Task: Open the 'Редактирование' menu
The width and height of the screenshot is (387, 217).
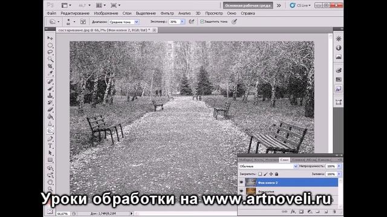Action: [x=75, y=13]
